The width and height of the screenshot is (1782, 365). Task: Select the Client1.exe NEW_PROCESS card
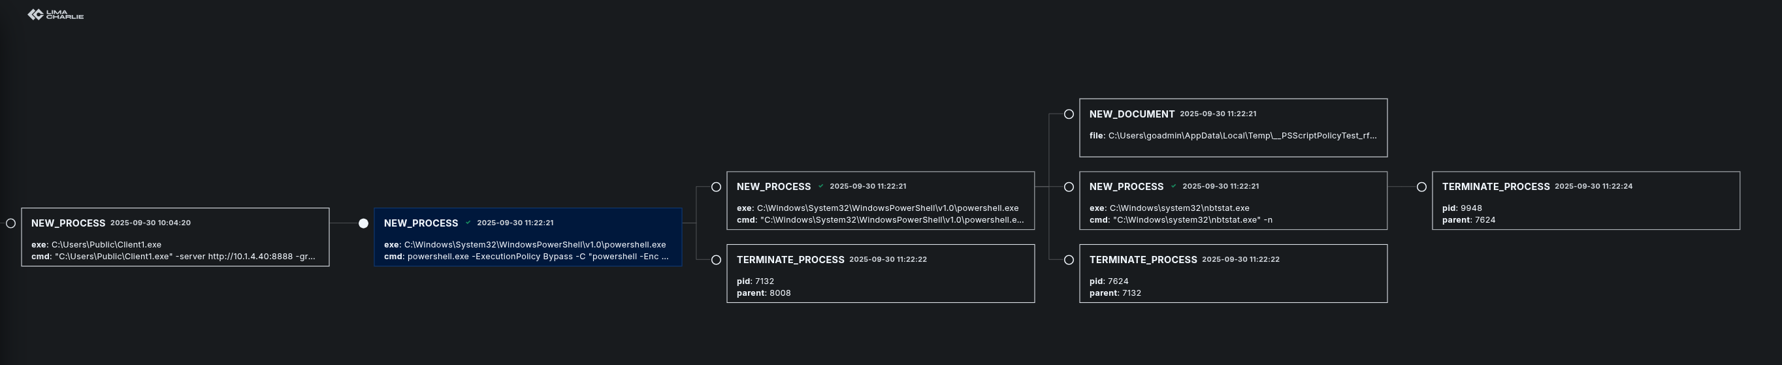point(175,237)
